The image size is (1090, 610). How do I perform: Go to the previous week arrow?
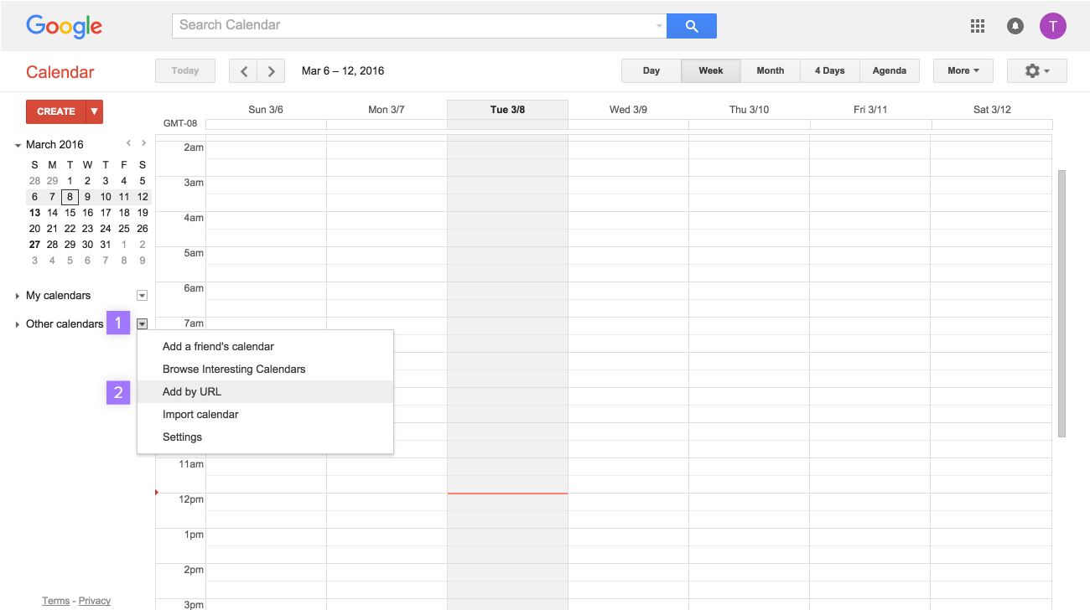[x=243, y=71]
